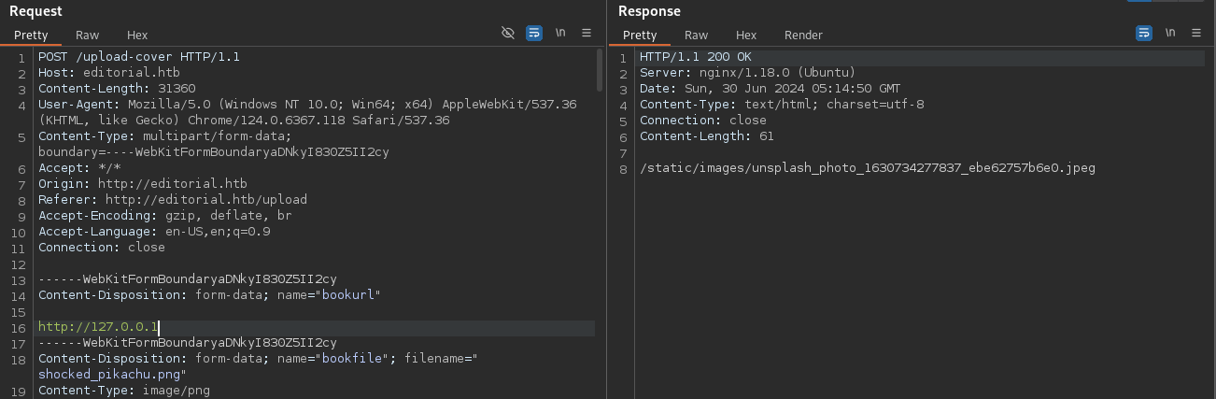Switch to Response Raw tab

[696, 36]
